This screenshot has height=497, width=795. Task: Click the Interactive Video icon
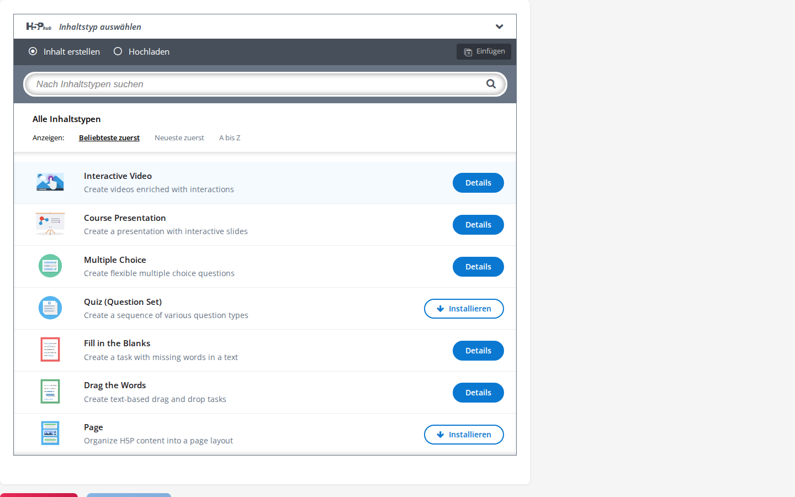[x=50, y=182]
